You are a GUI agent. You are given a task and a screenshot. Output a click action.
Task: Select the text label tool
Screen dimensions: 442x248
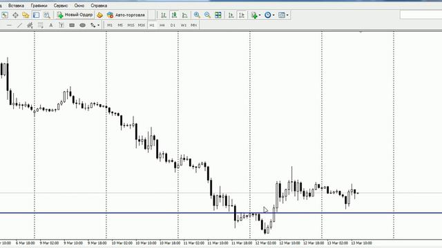61,25
